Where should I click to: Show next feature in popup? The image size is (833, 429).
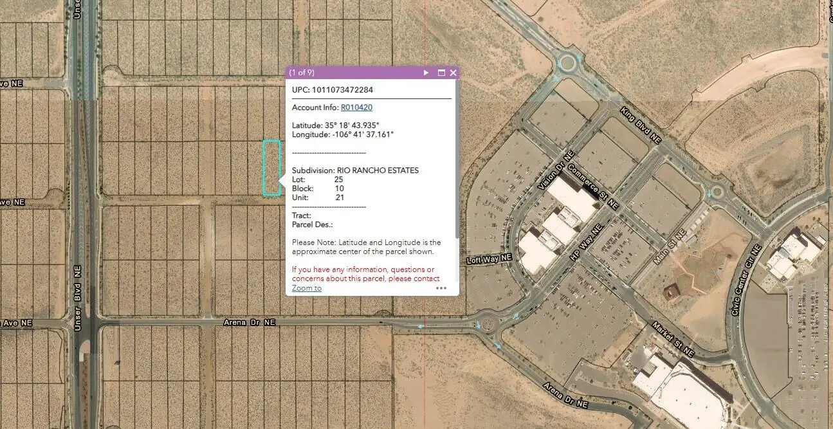pyautogui.click(x=426, y=73)
